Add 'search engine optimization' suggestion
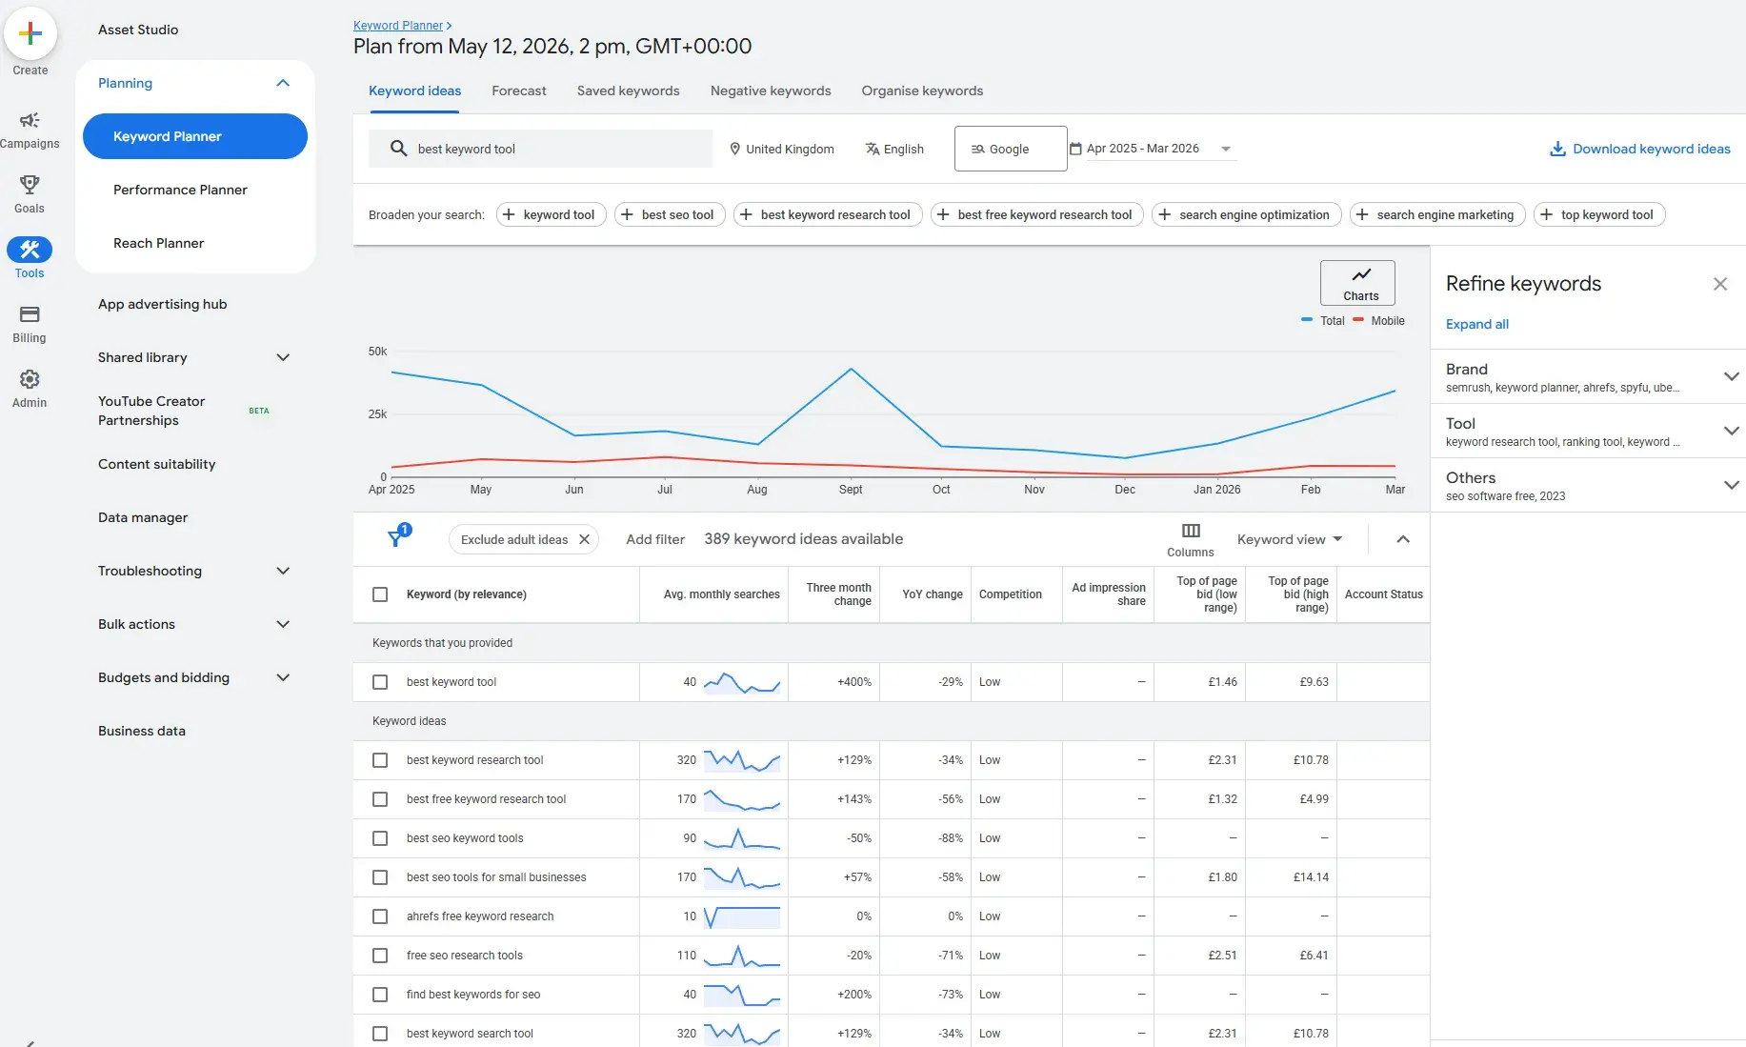Viewport: 1746px width, 1047px height. (1246, 214)
